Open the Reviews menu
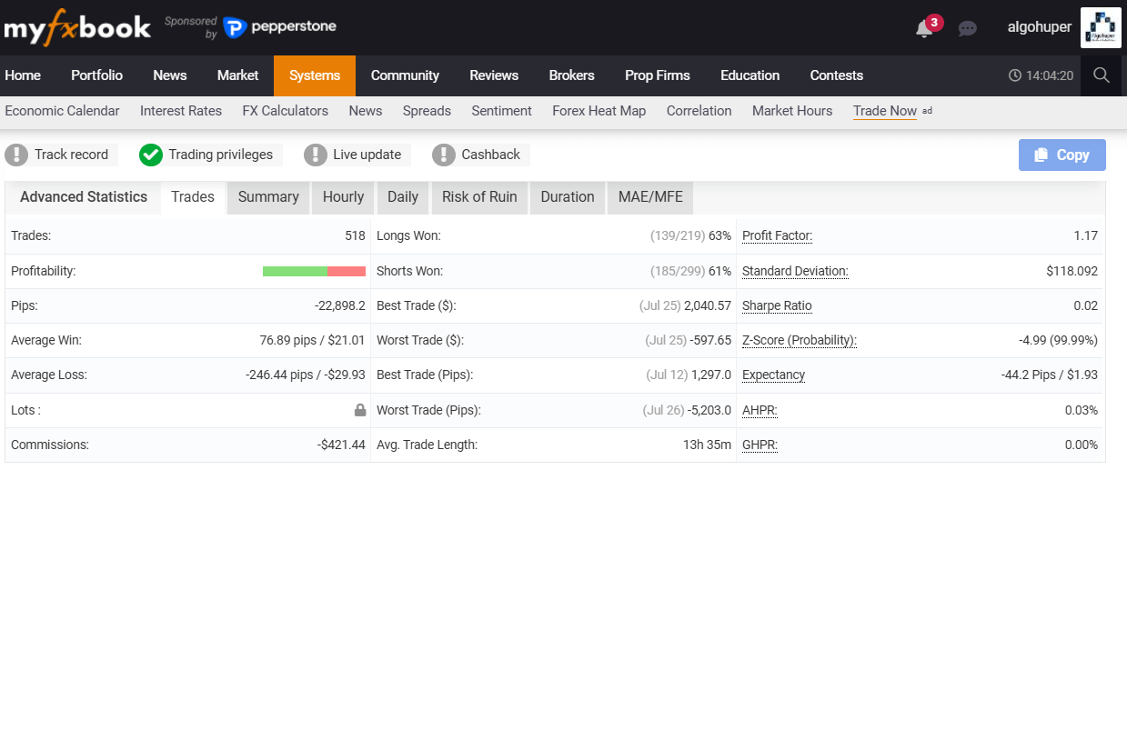The width and height of the screenshot is (1127, 750). [x=494, y=75]
